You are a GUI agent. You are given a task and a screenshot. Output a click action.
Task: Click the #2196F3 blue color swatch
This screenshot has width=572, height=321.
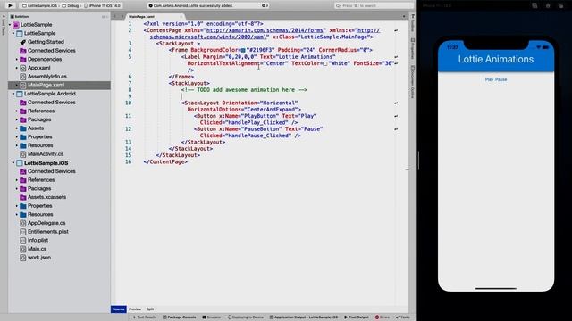[243, 50]
